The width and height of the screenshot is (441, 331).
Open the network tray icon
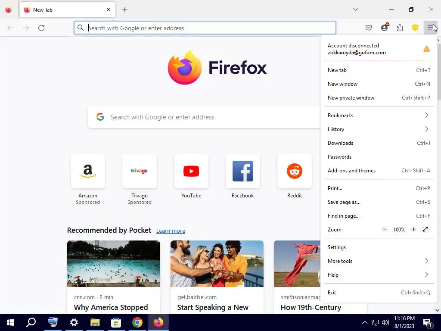pyautogui.click(x=375, y=322)
